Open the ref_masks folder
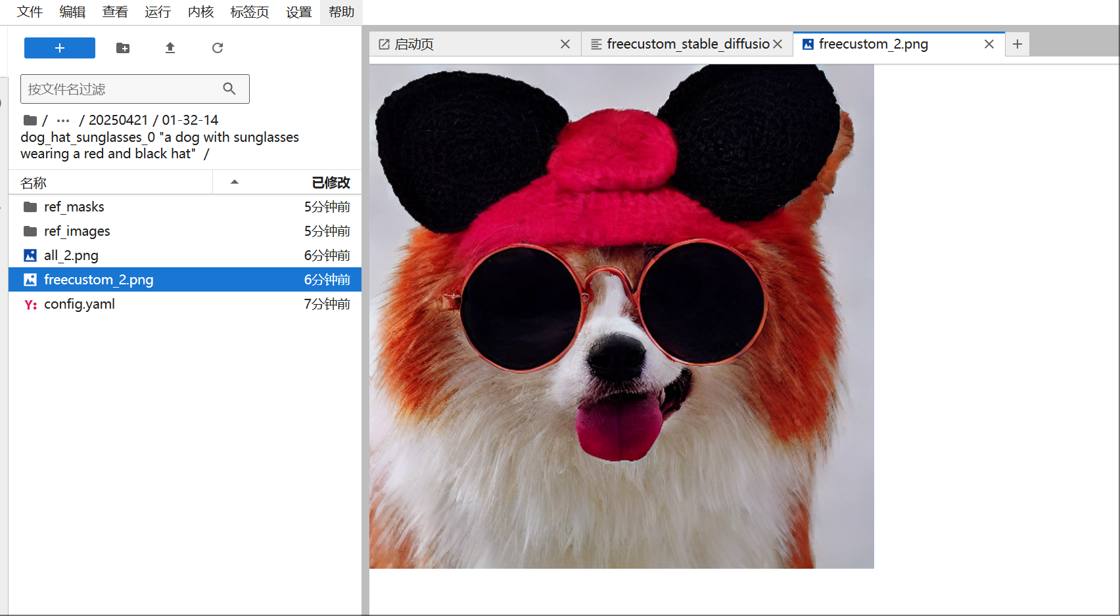 74,207
